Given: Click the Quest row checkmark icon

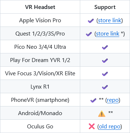Looking at the screenshot, I should pyautogui.click(x=89, y=34).
